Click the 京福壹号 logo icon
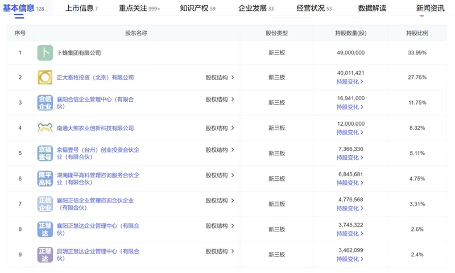Screen dimensions: 455x273 coord(45,154)
